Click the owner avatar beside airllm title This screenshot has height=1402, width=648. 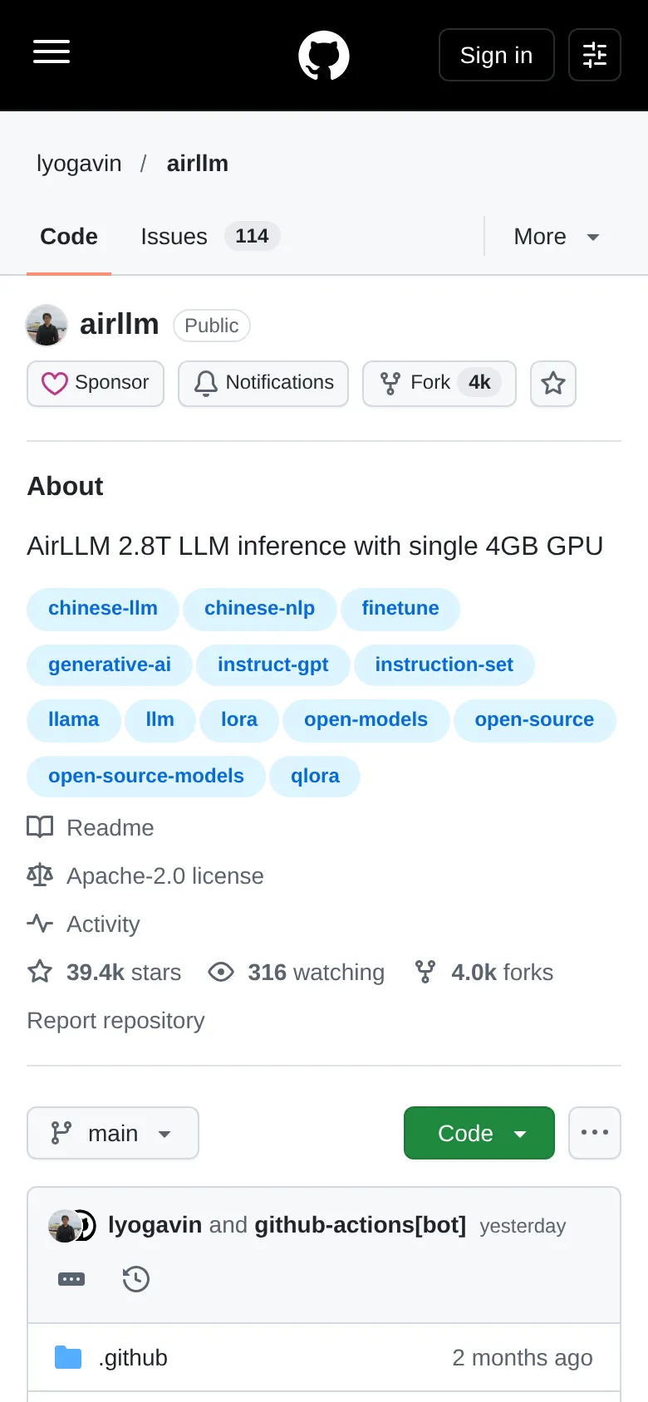(x=47, y=325)
